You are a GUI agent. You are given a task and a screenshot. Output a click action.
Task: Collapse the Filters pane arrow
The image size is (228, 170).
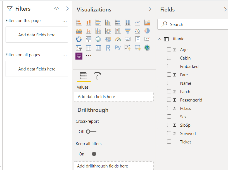(67, 9)
